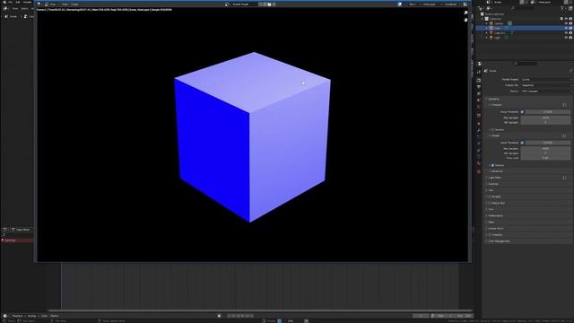
Task: Toggle Render Noise Threshold checkbox
Action: click(x=522, y=143)
